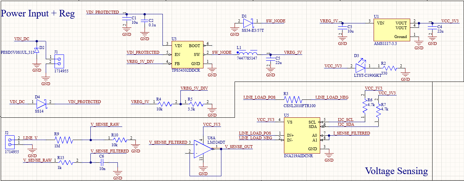Click the I_SENSE_FILTERED net label
464x181 pixels.
pyautogui.click(x=351, y=133)
